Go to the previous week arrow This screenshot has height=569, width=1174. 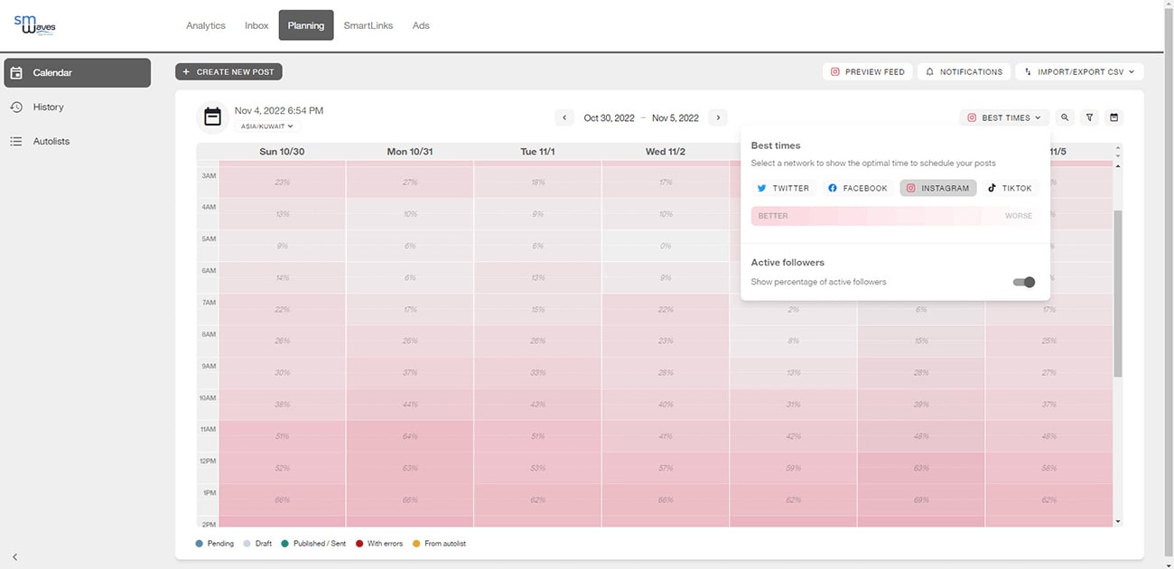[564, 117]
